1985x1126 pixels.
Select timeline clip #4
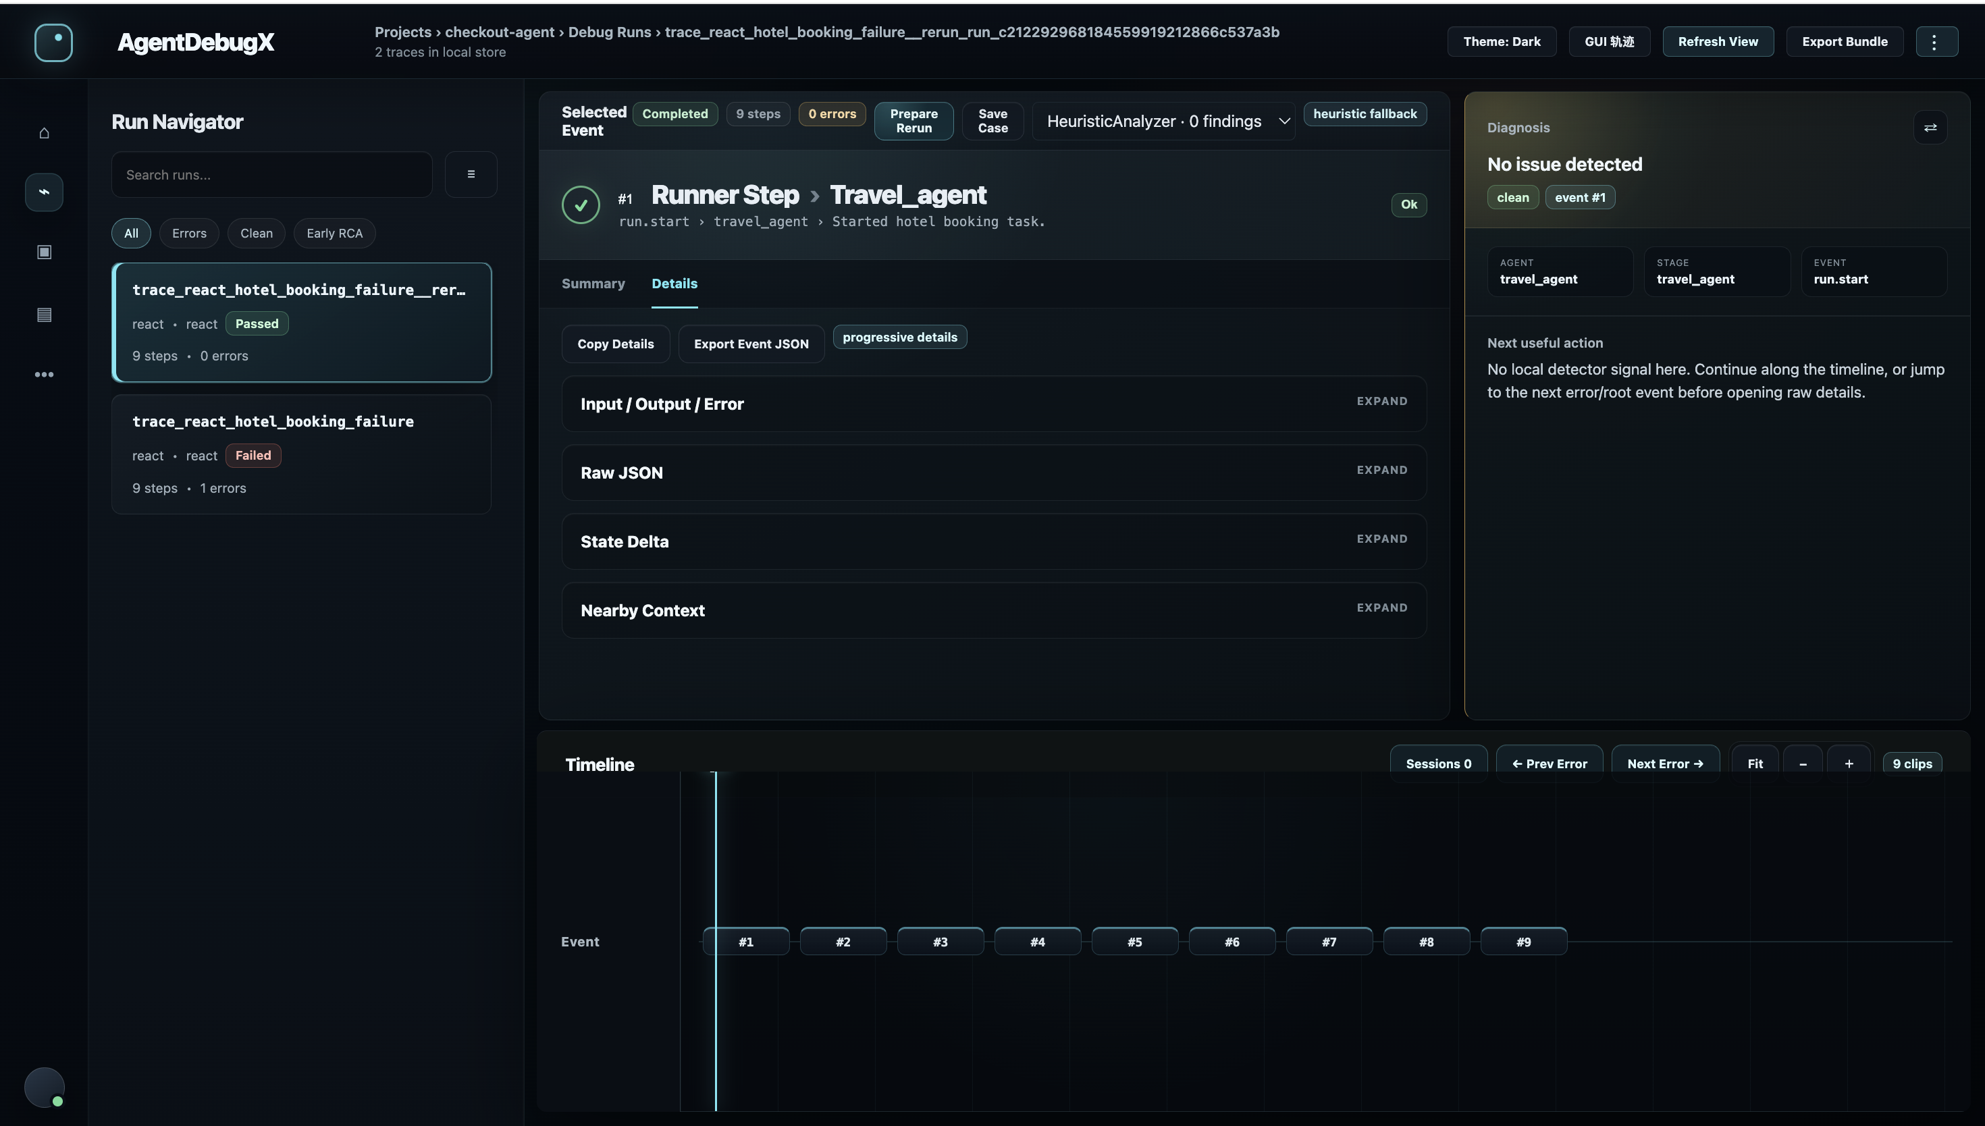1038,941
